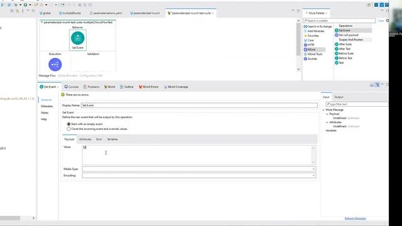Open the Favorites palette category

[312, 36]
